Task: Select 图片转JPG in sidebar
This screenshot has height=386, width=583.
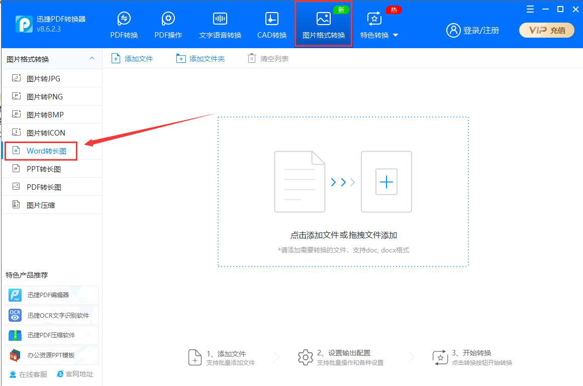Action: [52, 78]
